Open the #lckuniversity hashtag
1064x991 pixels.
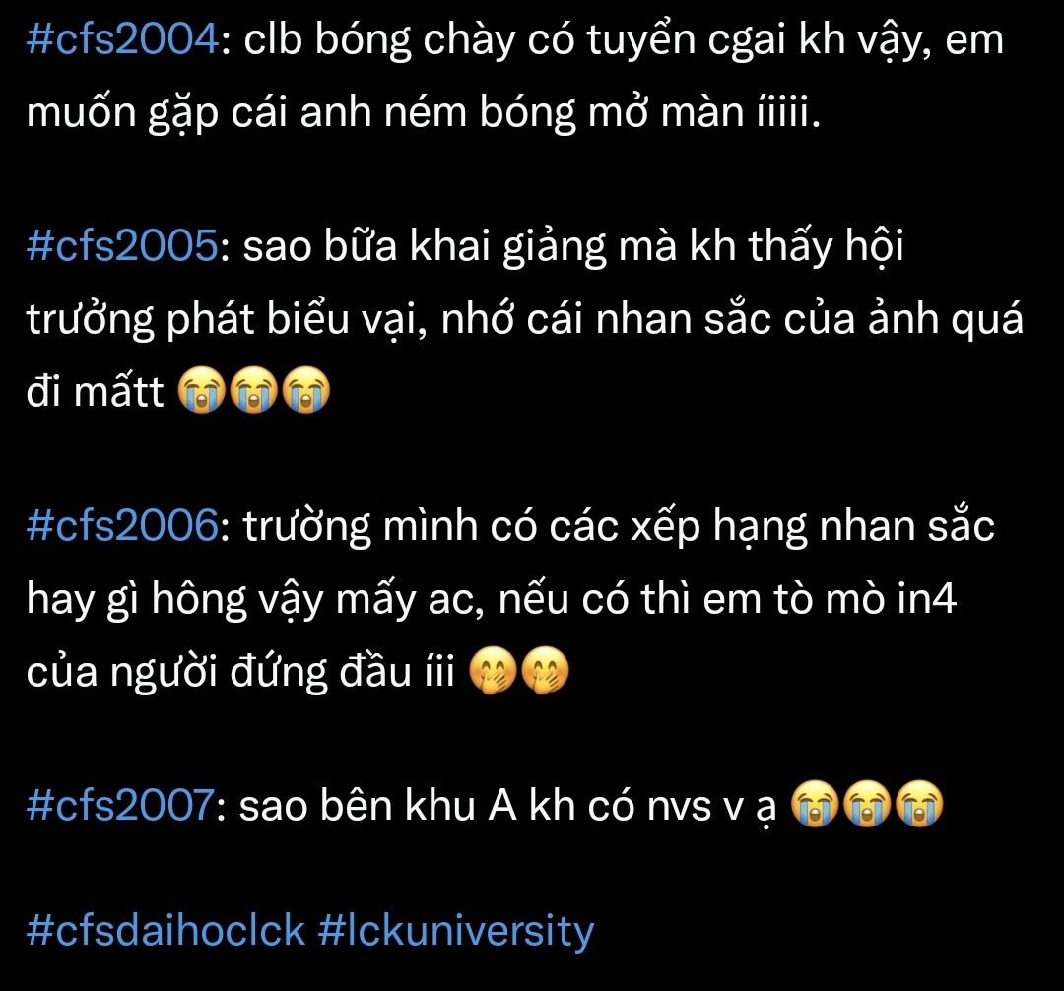coord(455,930)
